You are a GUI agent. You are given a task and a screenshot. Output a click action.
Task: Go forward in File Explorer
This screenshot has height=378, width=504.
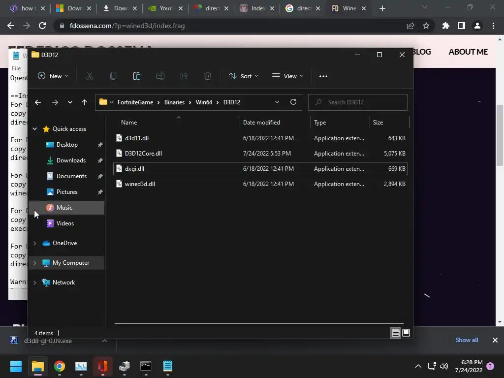(55, 102)
